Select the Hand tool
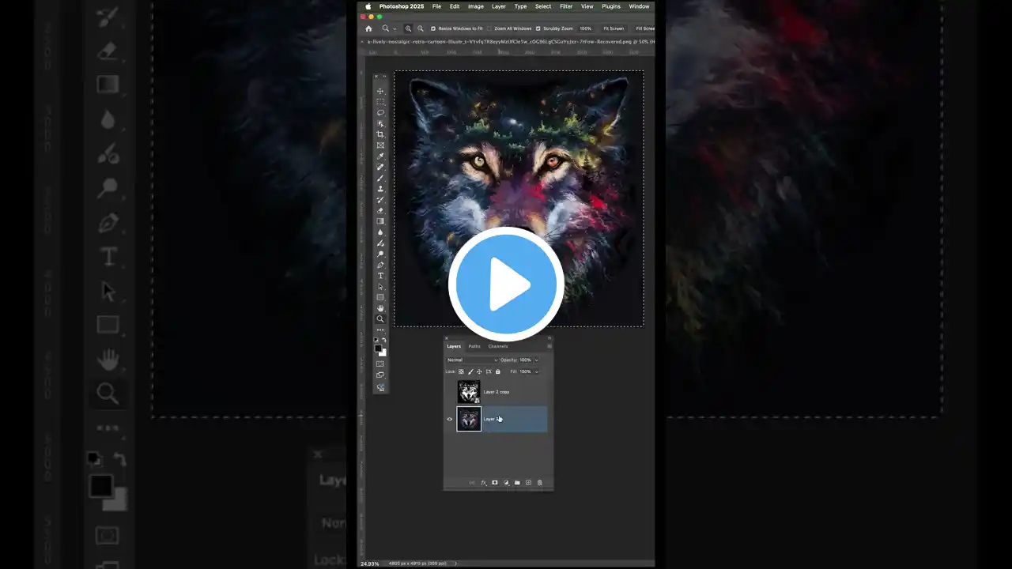The height and width of the screenshot is (569, 1012). (x=380, y=308)
